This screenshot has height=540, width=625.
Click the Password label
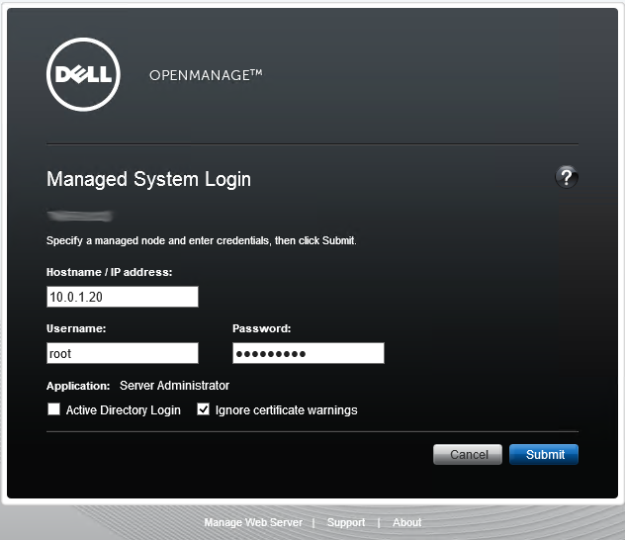coord(262,328)
